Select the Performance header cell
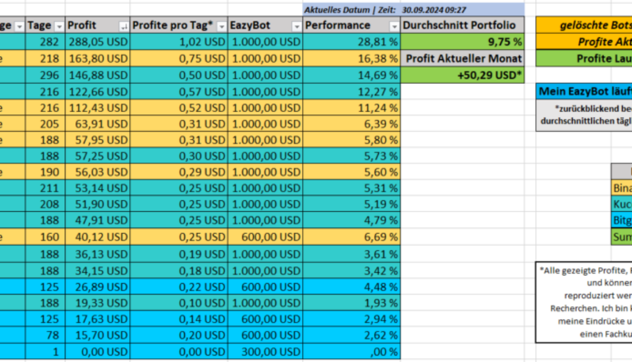Image resolution: width=632 pixels, height=362 pixels. [351, 26]
